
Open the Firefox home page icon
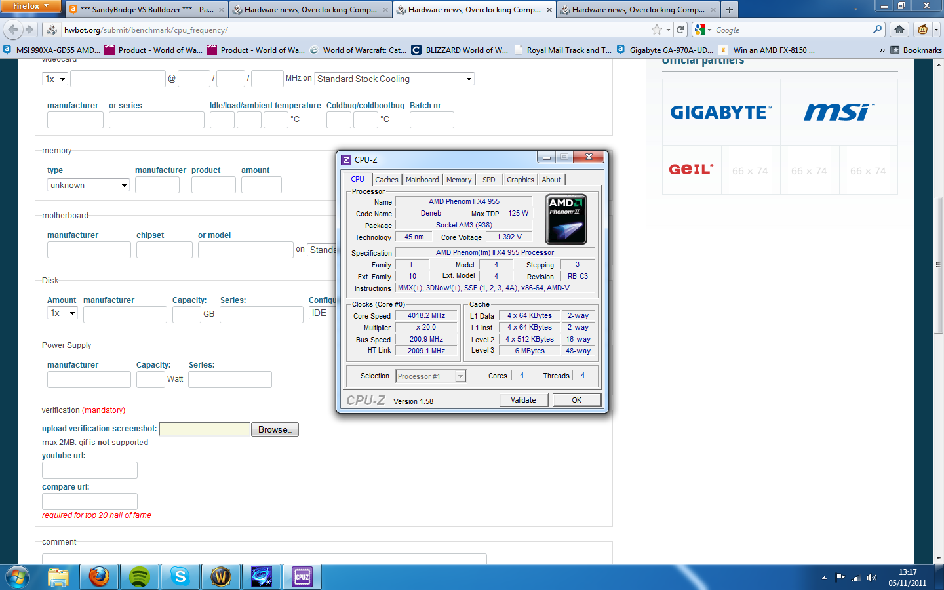pos(899,29)
